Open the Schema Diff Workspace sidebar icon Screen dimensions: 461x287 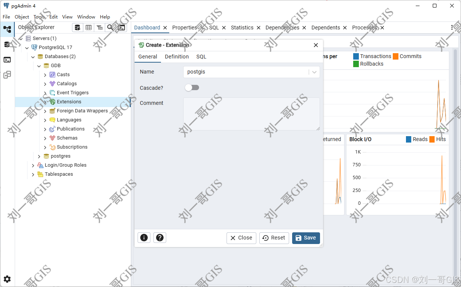coord(7,75)
